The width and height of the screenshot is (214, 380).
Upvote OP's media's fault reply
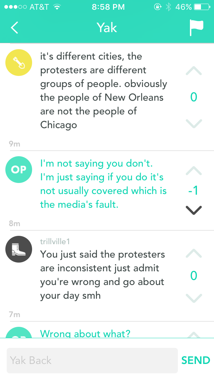(194, 171)
